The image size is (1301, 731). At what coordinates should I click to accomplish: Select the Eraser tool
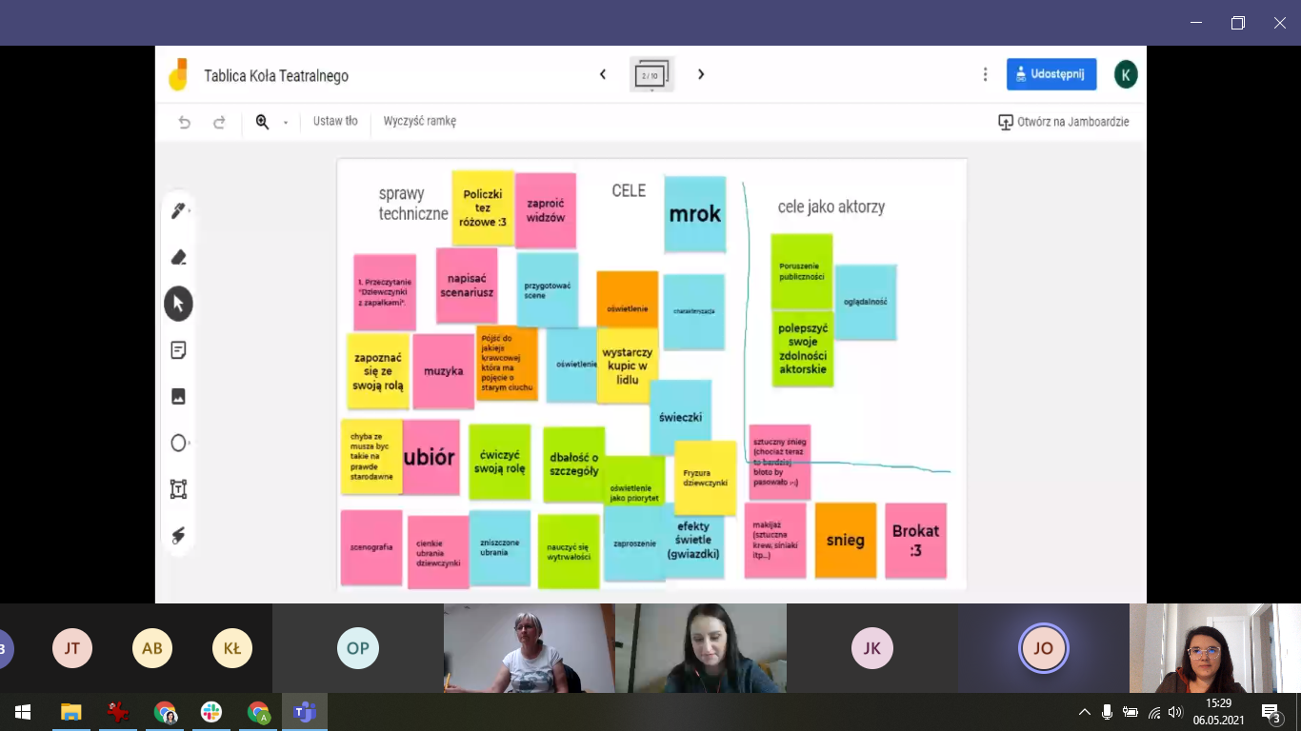coord(178,257)
